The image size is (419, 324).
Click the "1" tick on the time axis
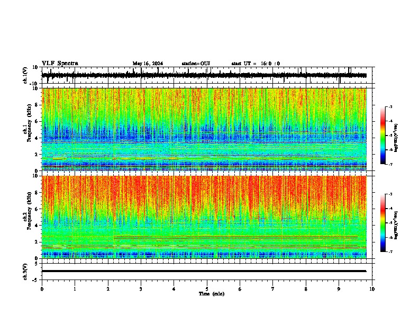point(75,289)
